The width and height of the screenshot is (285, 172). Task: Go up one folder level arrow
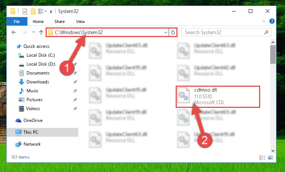click(41, 32)
